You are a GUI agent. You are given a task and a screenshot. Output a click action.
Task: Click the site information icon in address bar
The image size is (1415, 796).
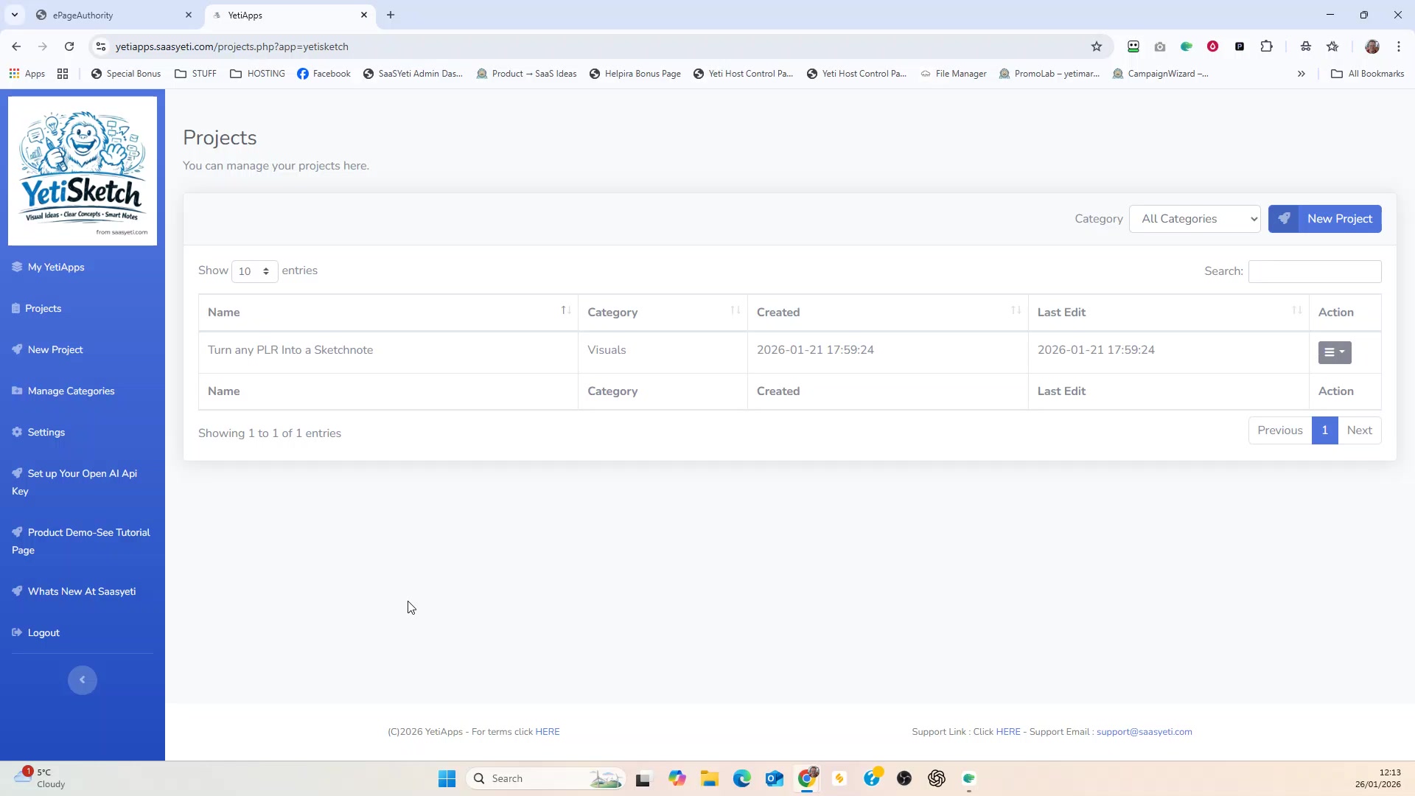click(101, 46)
